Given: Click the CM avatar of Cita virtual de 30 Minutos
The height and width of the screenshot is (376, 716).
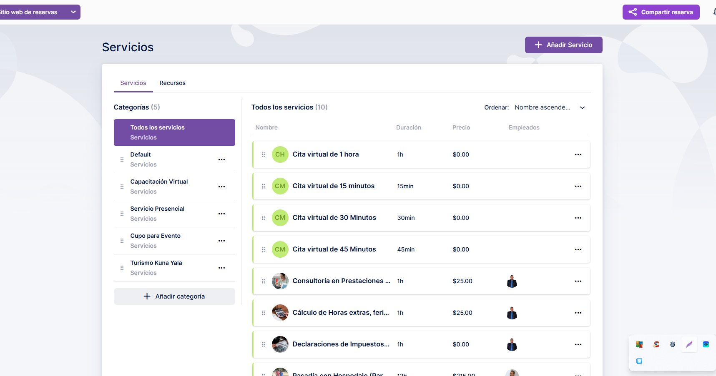Looking at the screenshot, I should tap(280, 218).
